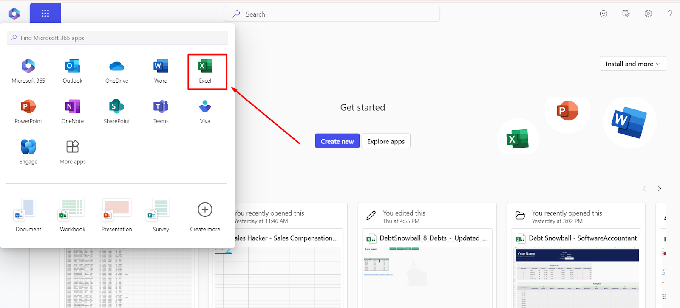Open the Microsoft 365 app tile
This screenshot has height=308, width=680.
pyautogui.click(x=28, y=71)
